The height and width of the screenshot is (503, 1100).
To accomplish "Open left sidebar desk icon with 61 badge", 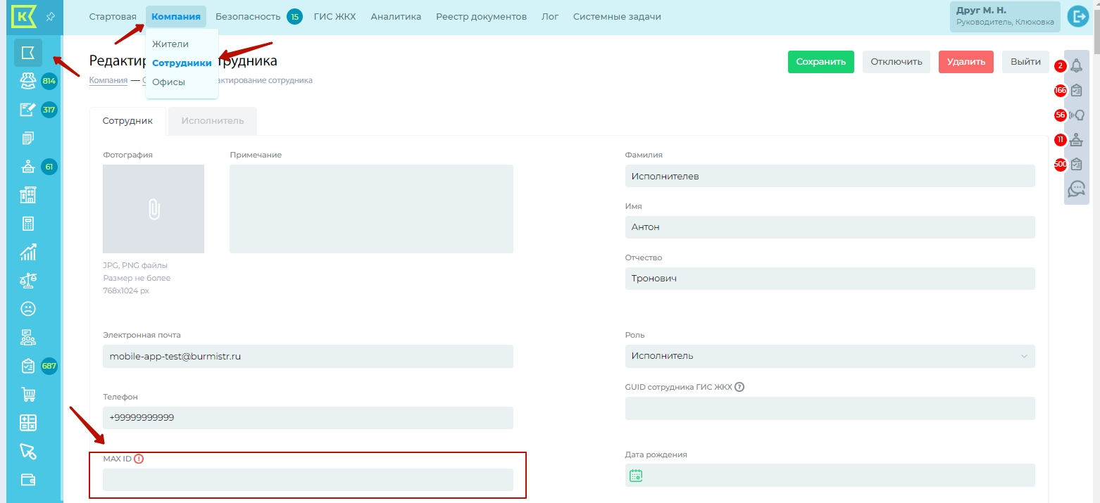I will point(28,167).
